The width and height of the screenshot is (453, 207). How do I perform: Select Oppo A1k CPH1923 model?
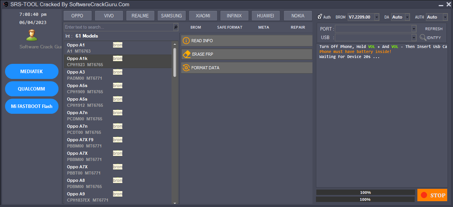click(x=118, y=62)
